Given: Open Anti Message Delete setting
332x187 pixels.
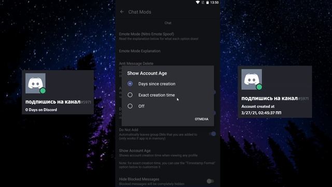Looking at the screenshot, I should pyautogui.click(x=136, y=63).
